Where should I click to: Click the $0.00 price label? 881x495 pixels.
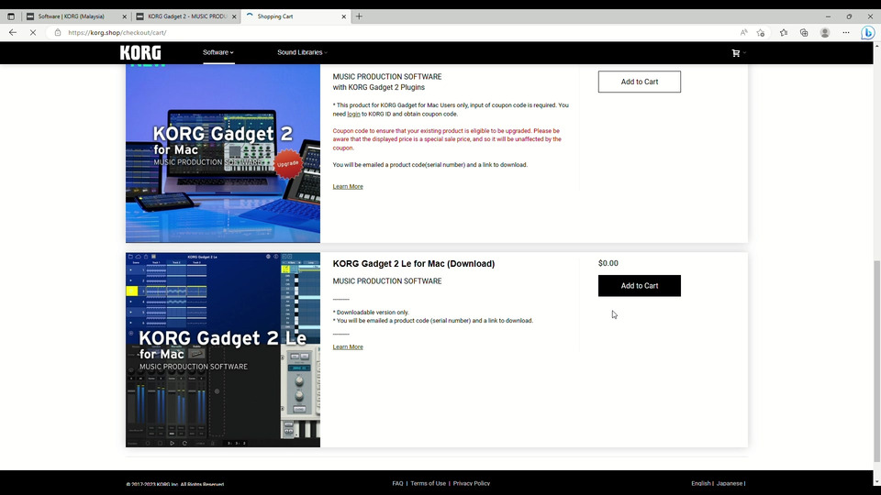608,263
